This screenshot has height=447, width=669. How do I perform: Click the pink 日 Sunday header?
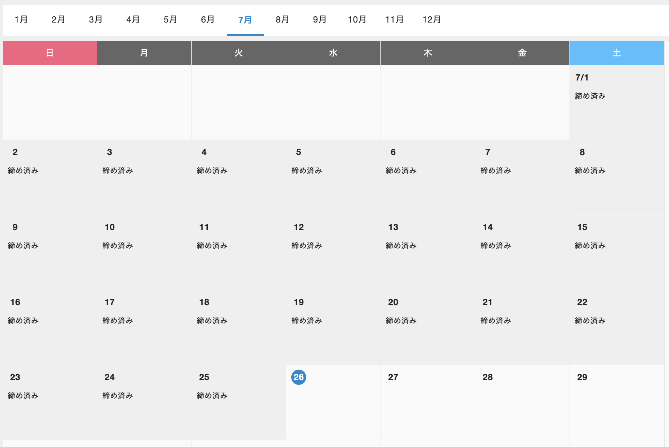[x=50, y=53]
